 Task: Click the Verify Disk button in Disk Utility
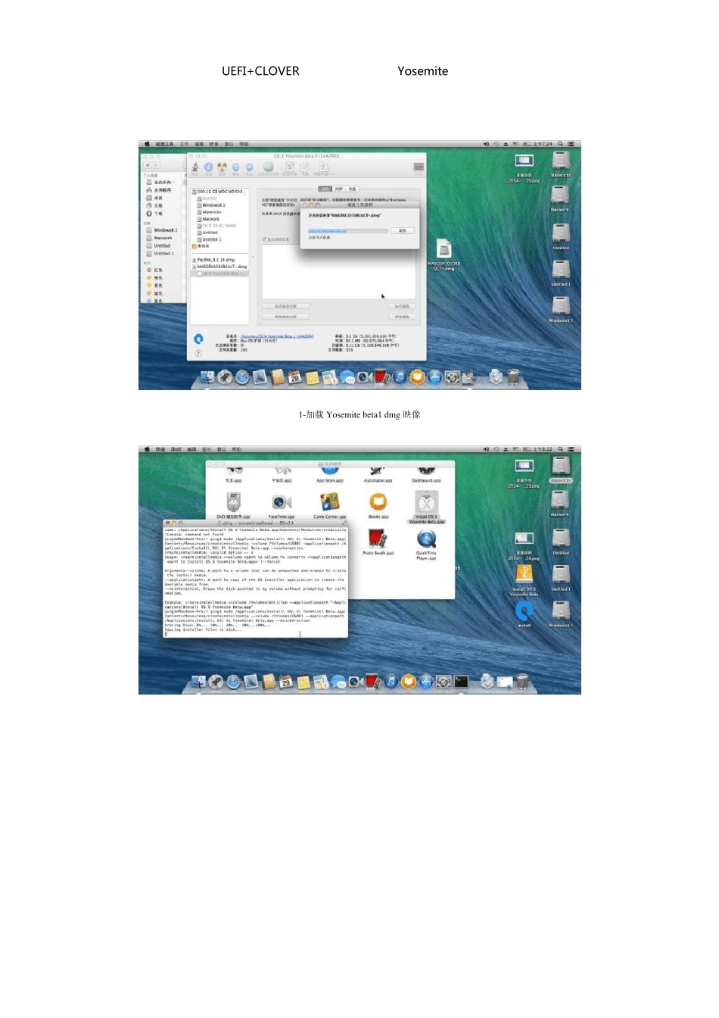tap(402, 307)
